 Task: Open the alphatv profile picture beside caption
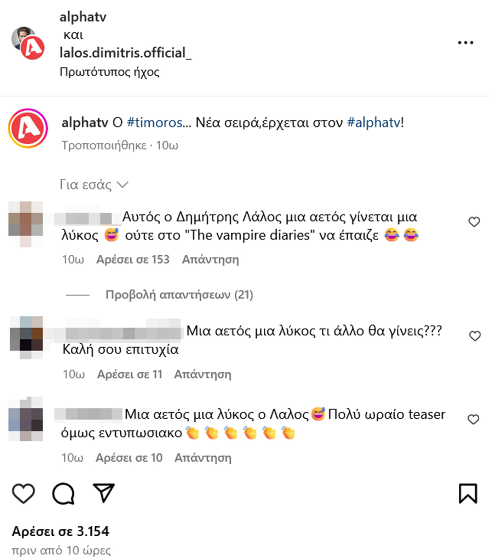[28, 128]
